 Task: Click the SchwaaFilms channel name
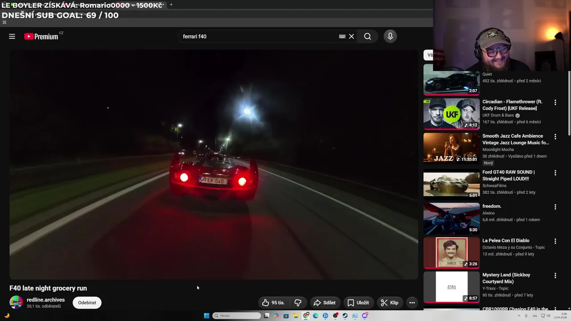coord(494,186)
